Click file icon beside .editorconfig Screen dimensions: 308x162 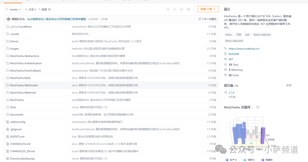tap(8, 122)
